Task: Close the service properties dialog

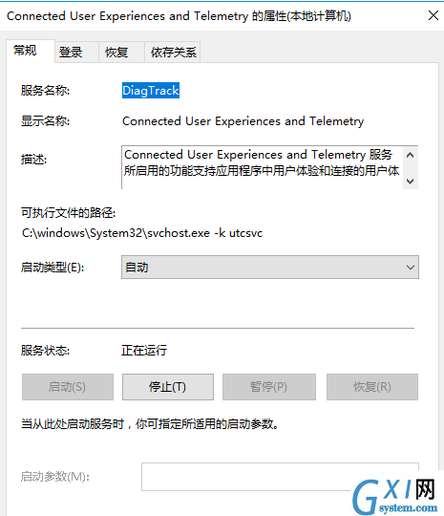Action: click(433, 15)
